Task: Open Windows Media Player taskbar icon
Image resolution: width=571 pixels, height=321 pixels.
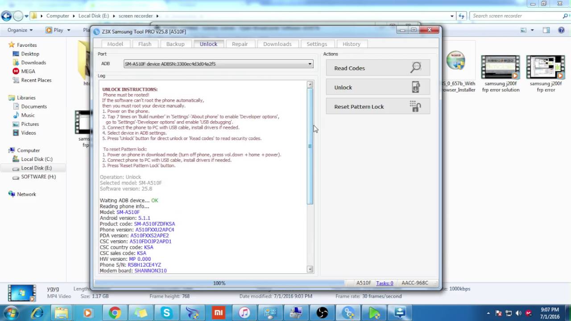Action: pyautogui.click(x=87, y=313)
